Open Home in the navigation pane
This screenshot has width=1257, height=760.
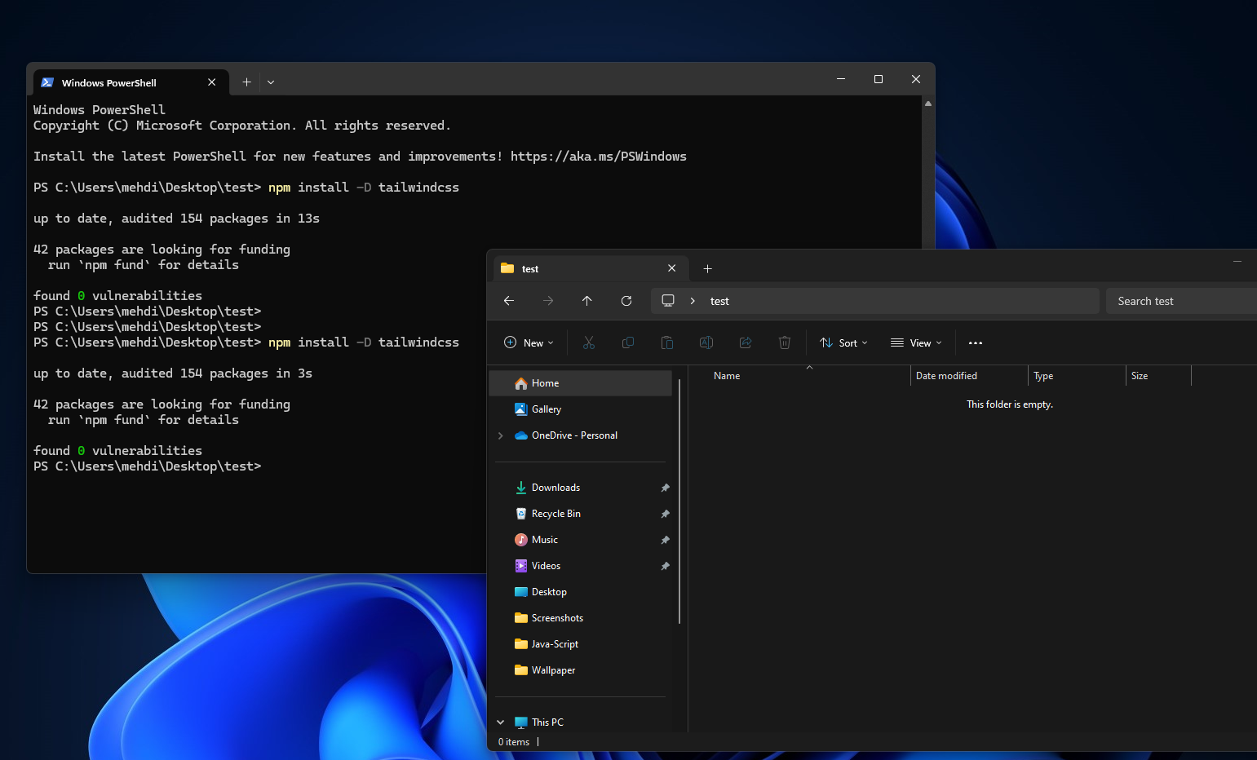(x=581, y=383)
